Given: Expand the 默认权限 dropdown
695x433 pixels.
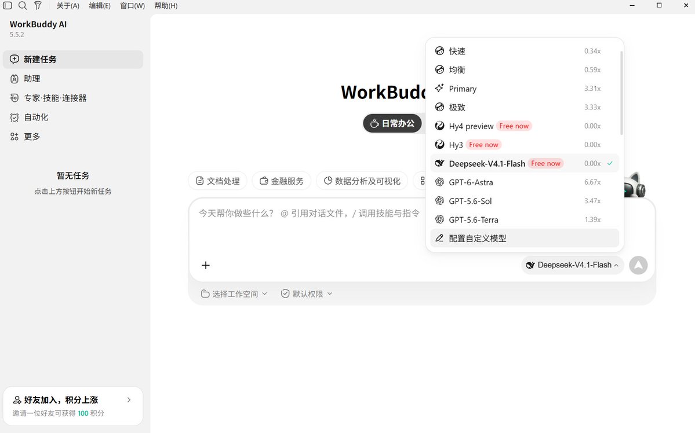Looking at the screenshot, I should 307,294.
